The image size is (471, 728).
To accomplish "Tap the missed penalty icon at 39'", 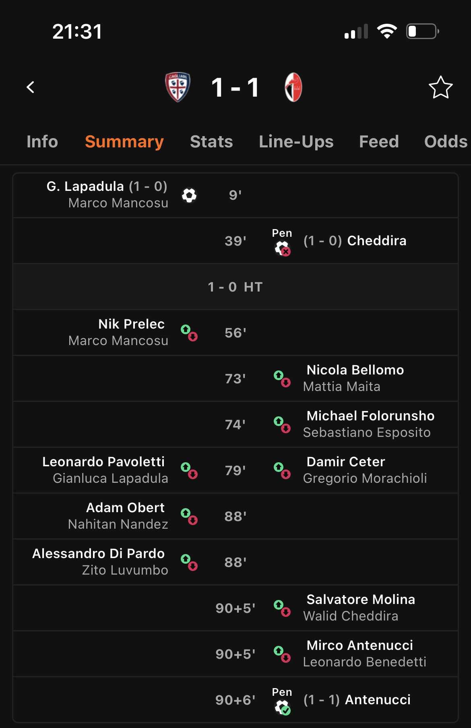I will [x=283, y=248].
